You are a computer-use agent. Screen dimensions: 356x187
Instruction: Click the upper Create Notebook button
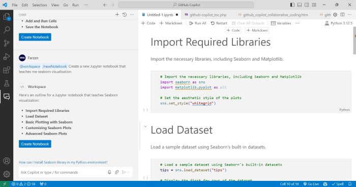(35, 37)
